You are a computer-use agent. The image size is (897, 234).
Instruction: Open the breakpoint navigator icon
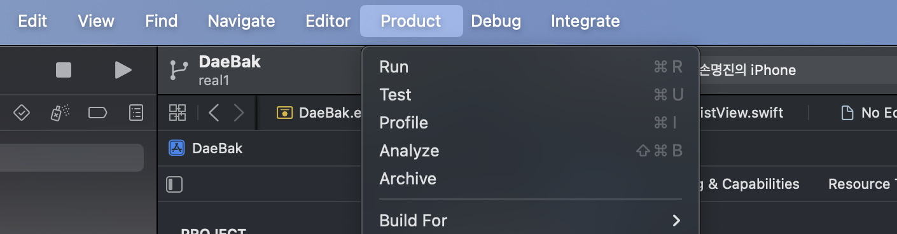click(x=97, y=113)
